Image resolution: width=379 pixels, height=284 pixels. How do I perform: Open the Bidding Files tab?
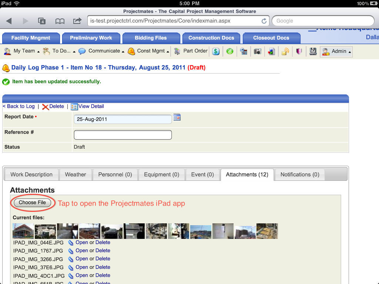pyautogui.click(x=151, y=38)
